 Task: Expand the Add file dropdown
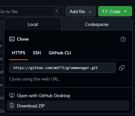(81, 11)
